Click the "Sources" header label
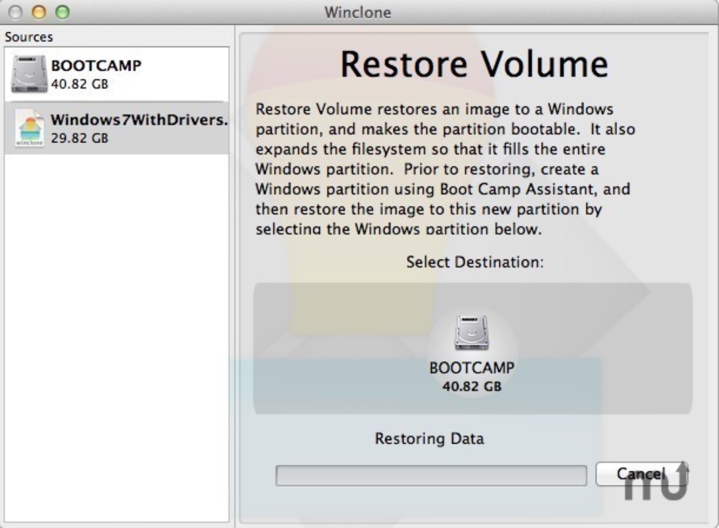The width and height of the screenshot is (719, 528). click(29, 37)
